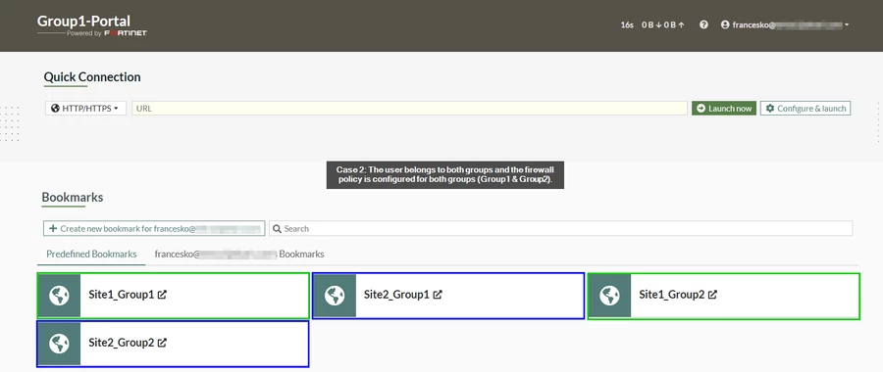This screenshot has width=883, height=372.
Task: Click the globe icon of Site1_Group2
Action: point(609,296)
